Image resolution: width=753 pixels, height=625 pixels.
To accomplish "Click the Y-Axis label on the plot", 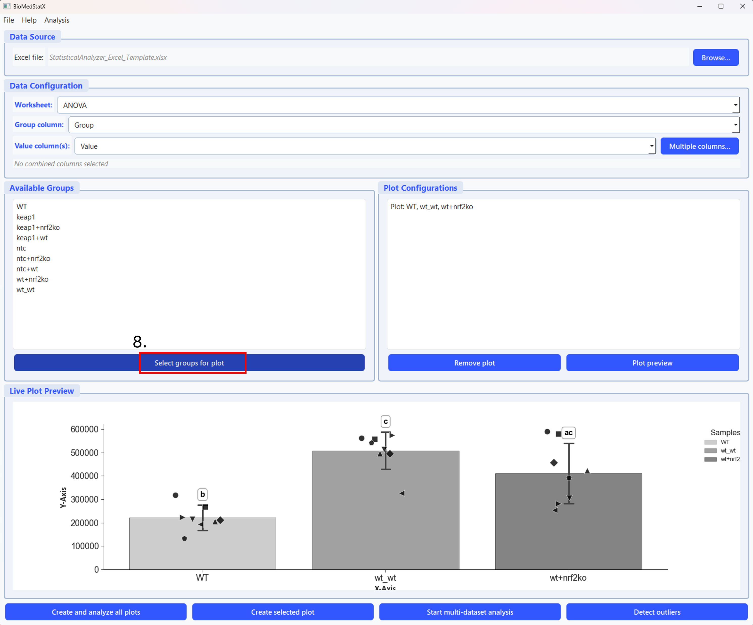I will click(x=63, y=497).
